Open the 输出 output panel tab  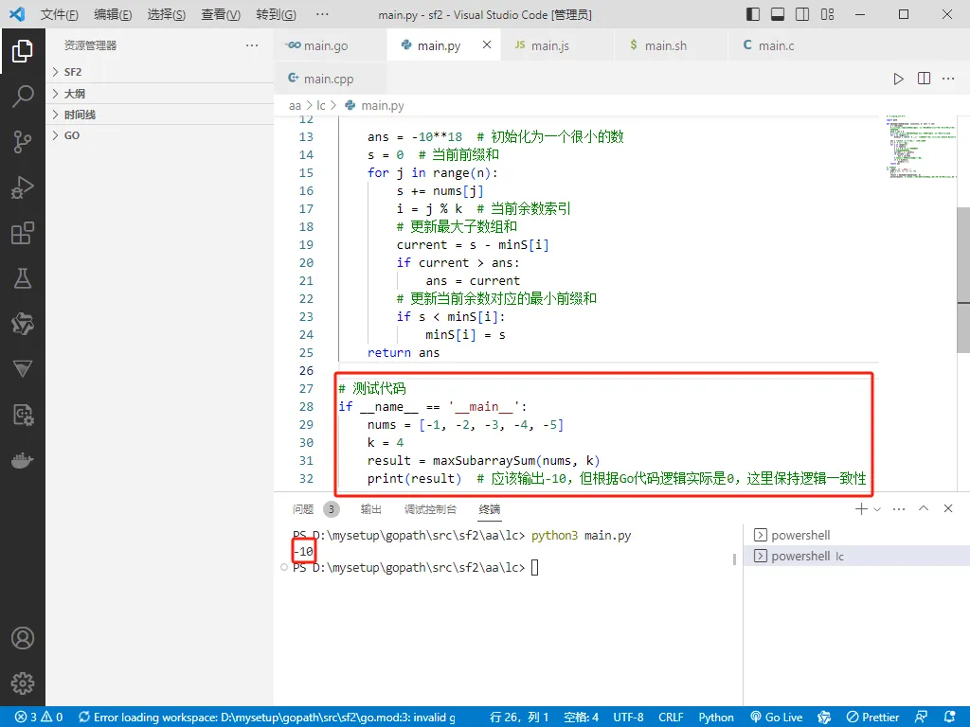coord(371,508)
